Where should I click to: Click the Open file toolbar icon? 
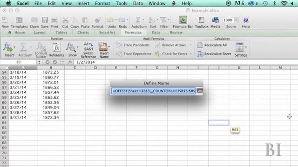34,20
